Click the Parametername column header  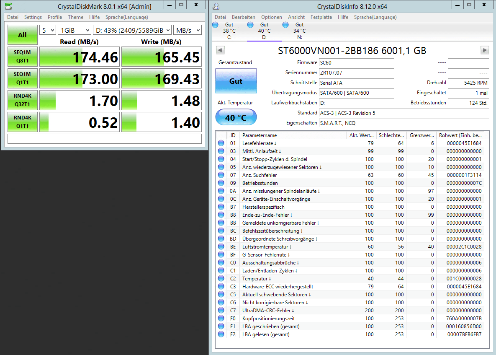(x=293, y=135)
